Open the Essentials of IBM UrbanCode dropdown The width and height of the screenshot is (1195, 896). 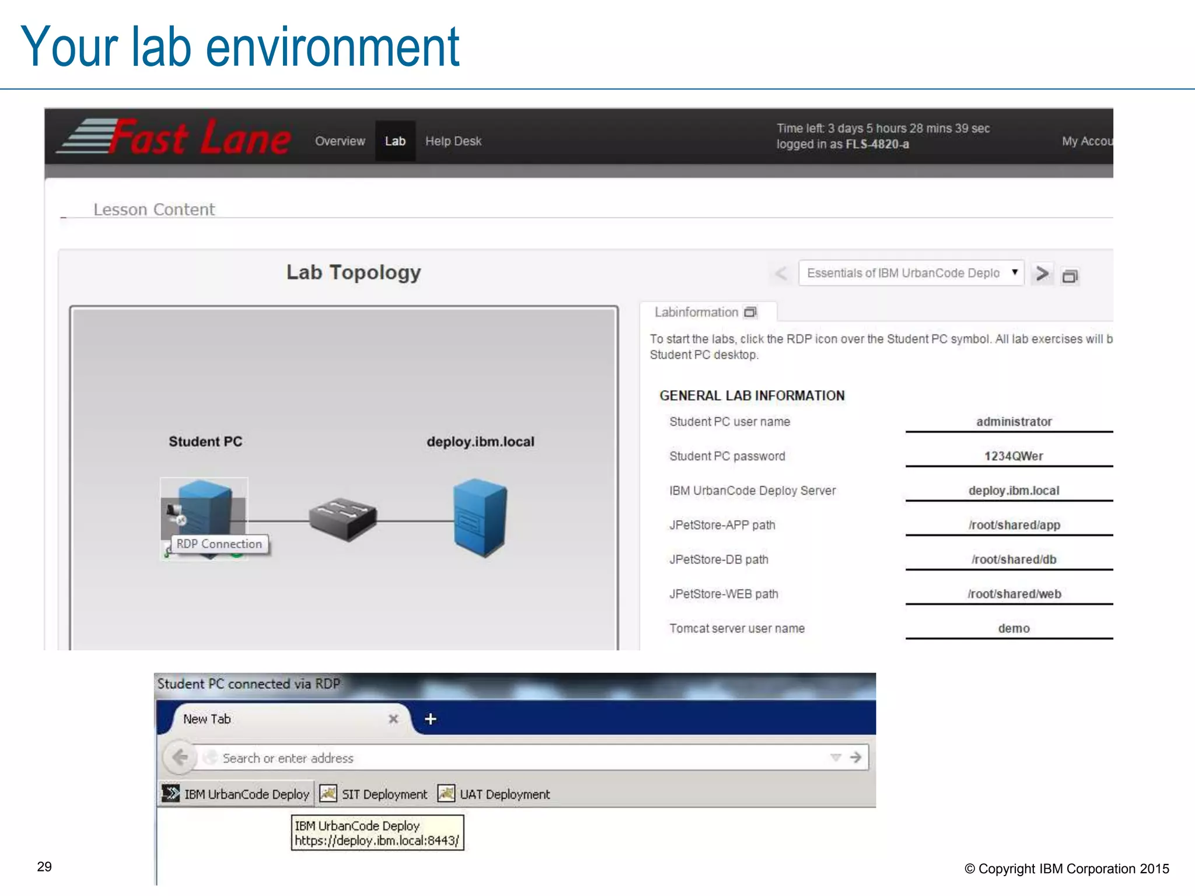tap(911, 273)
